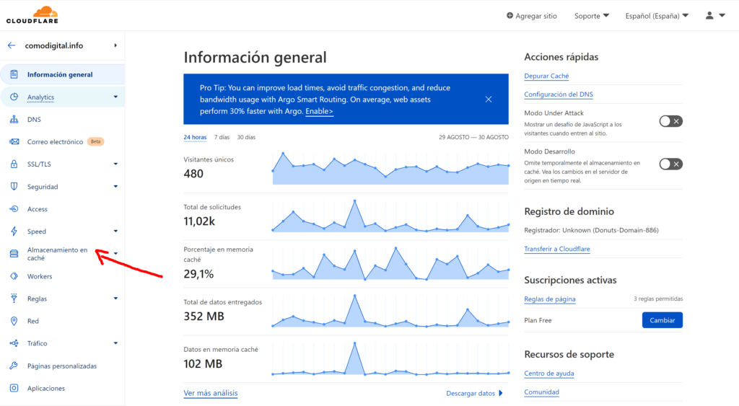Click the Datos en memoria caché graph
739x406 pixels.
coord(390,358)
